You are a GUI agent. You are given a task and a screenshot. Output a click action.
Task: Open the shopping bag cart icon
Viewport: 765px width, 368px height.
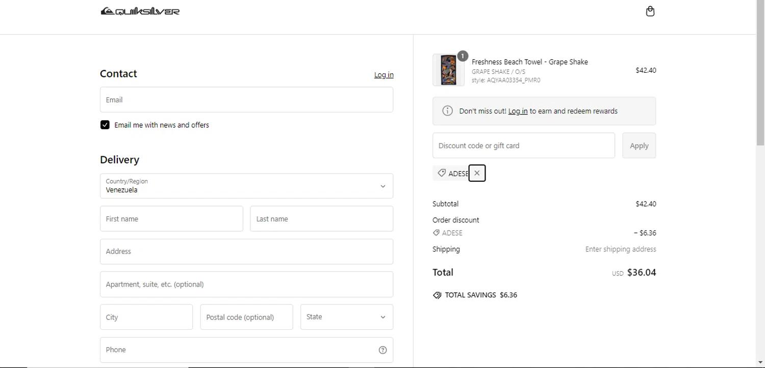650,11
